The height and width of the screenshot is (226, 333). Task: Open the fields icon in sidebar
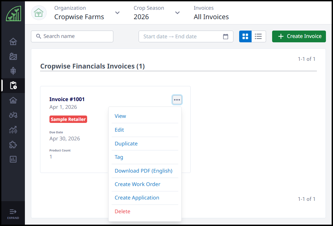13,56
